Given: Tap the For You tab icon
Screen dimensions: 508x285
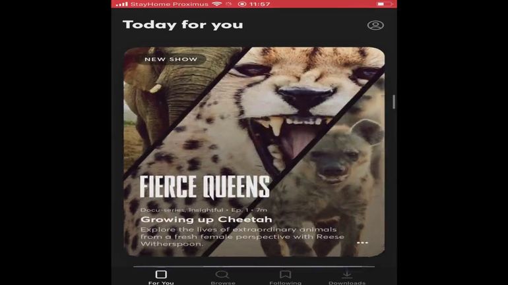Looking at the screenshot, I should [161, 274].
